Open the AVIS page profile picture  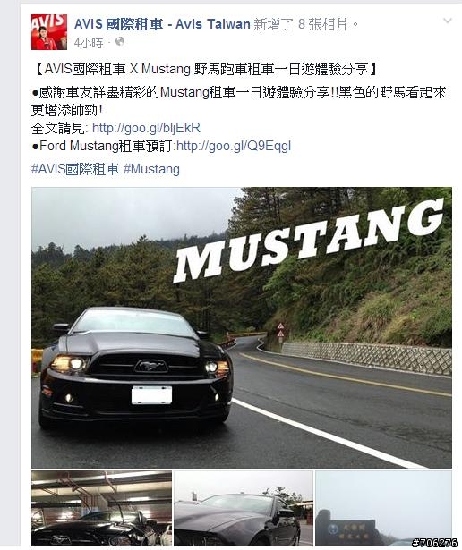(x=49, y=32)
